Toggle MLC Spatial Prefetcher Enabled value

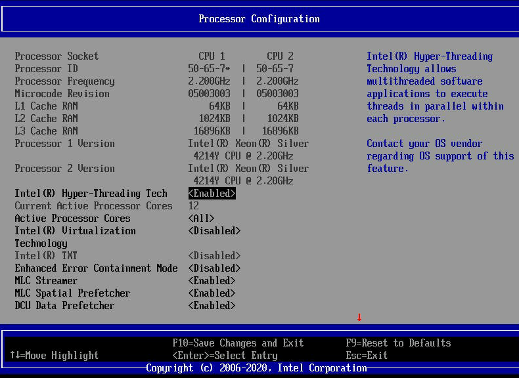pos(212,293)
